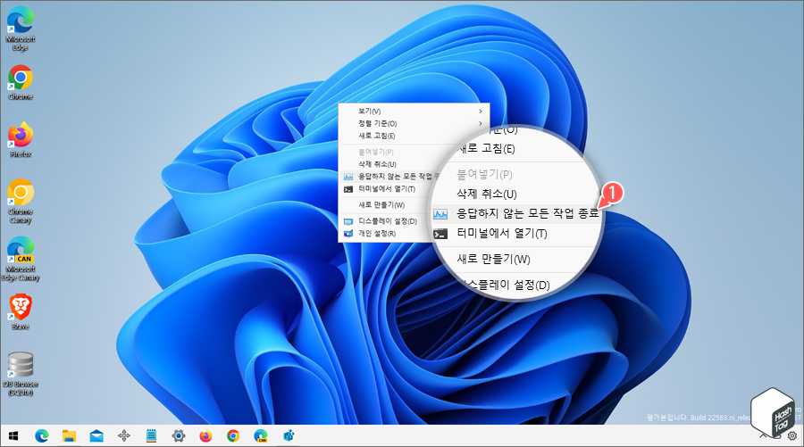Open the Notepad icon on the taskbar
The height and width of the screenshot is (447, 804).
(x=151, y=435)
